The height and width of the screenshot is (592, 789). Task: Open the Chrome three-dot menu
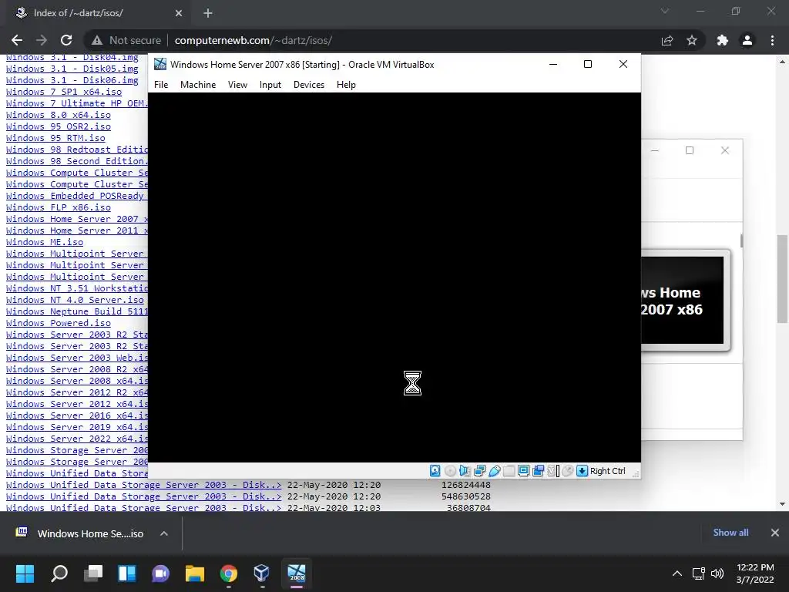pyautogui.click(x=772, y=40)
